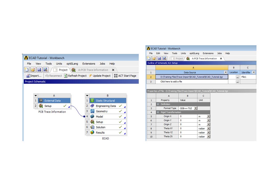Select the Results cell icon
Image resolution: width=277 pixels, height=185 pixels.
(x=92, y=132)
